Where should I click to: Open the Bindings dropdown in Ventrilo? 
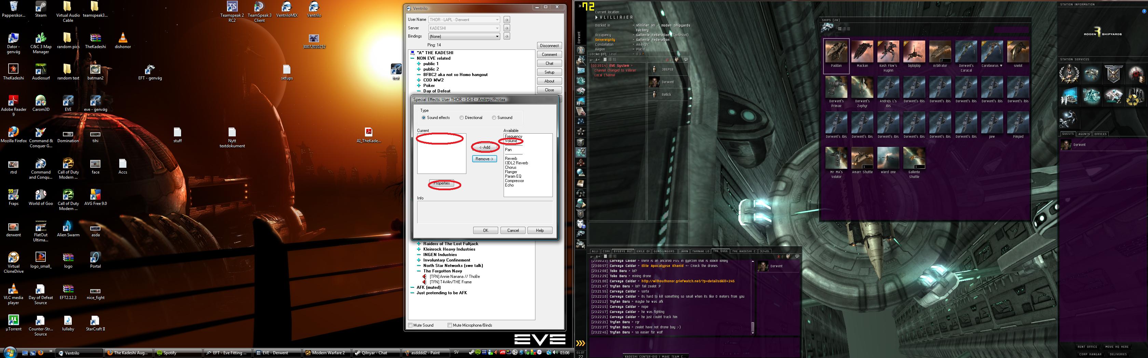point(464,36)
